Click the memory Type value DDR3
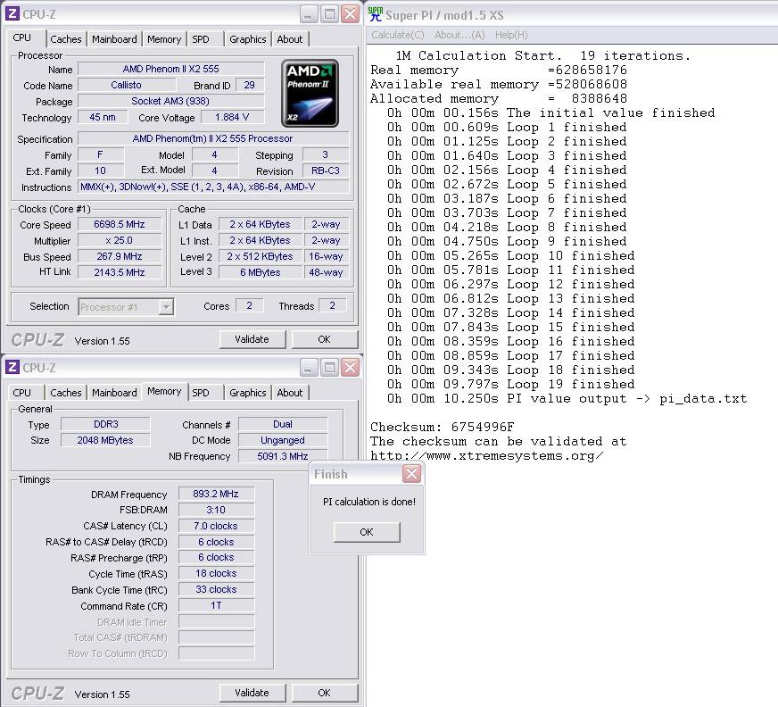Viewport: 778px width, 707px height. point(105,424)
